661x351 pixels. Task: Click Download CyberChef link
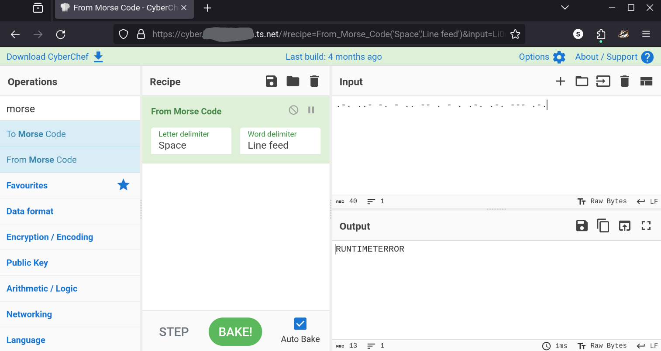coord(55,57)
